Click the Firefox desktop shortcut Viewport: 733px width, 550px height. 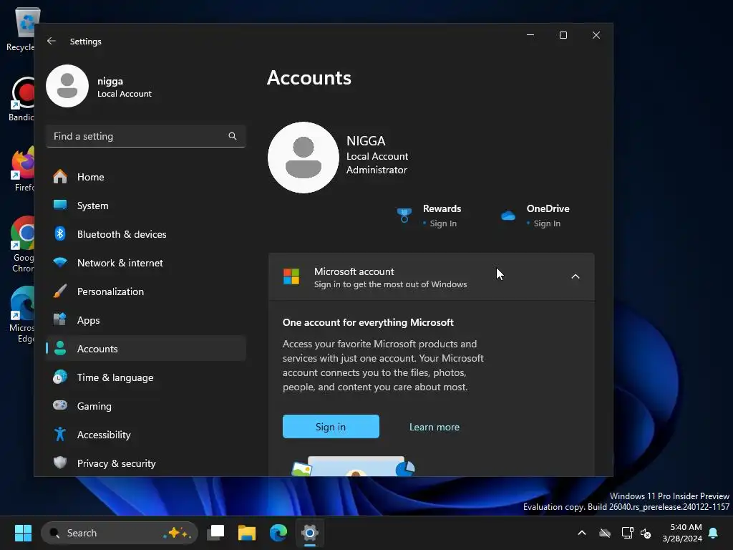pyautogui.click(x=21, y=169)
